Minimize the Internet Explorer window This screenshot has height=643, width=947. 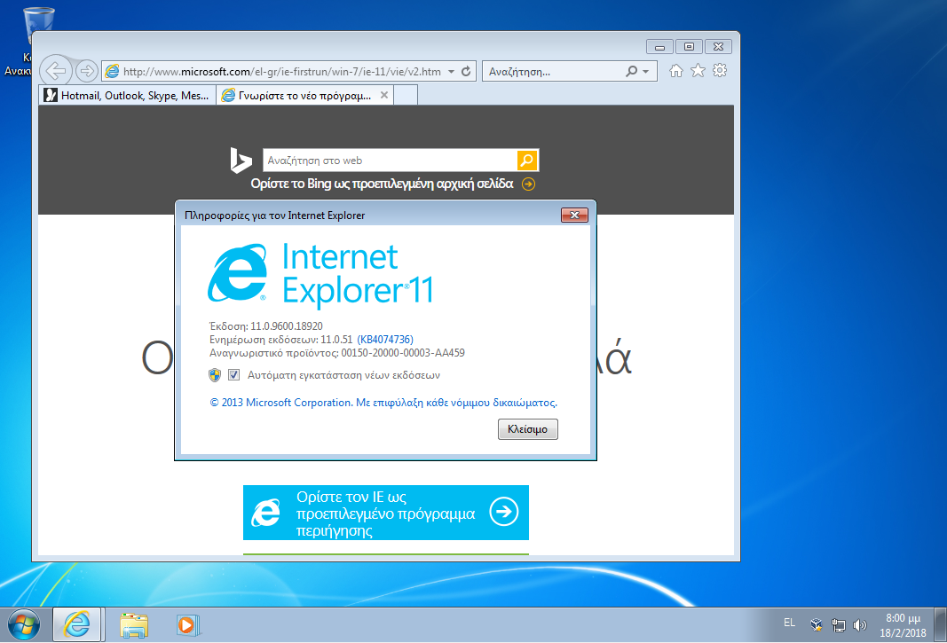pos(659,46)
